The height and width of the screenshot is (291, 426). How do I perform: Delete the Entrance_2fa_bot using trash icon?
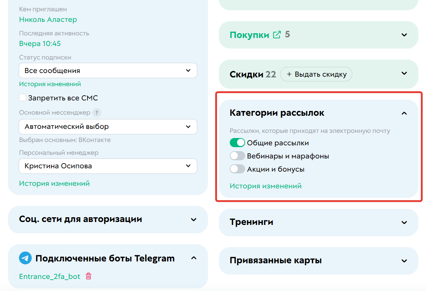coord(88,276)
